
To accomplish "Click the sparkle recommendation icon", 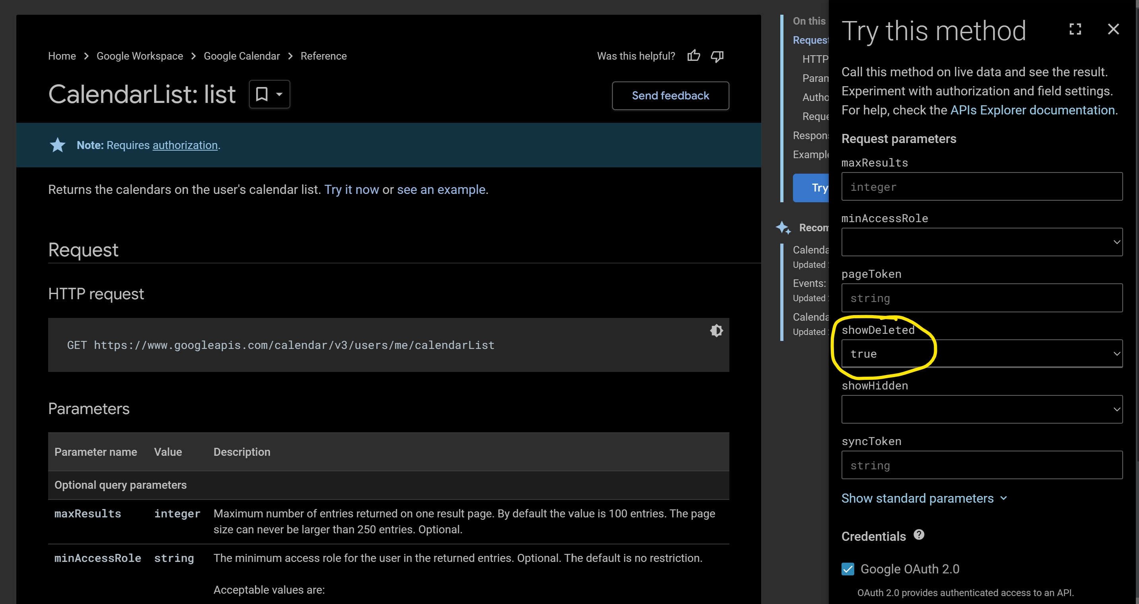I will pyautogui.click(x=783, y=227).
